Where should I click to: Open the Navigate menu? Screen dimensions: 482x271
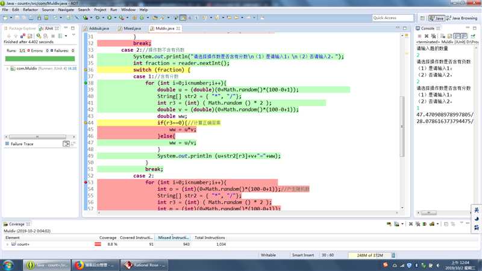click(66, 10)
